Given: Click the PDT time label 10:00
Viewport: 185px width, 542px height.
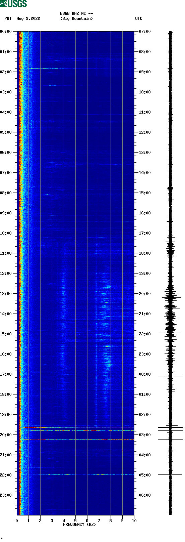Looking at the screenshot, I should (x=6, y=233).
